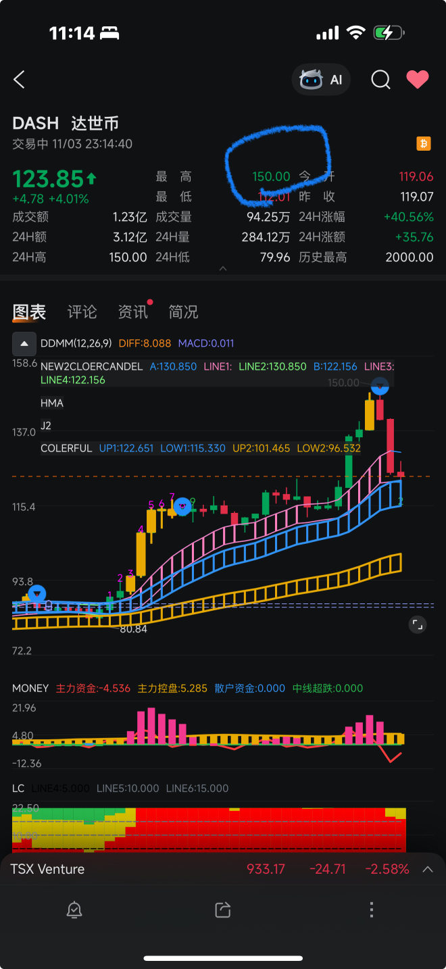Switch to the 评论 tab
This screenshot has height=969, width=446.
tap(82, 312)
